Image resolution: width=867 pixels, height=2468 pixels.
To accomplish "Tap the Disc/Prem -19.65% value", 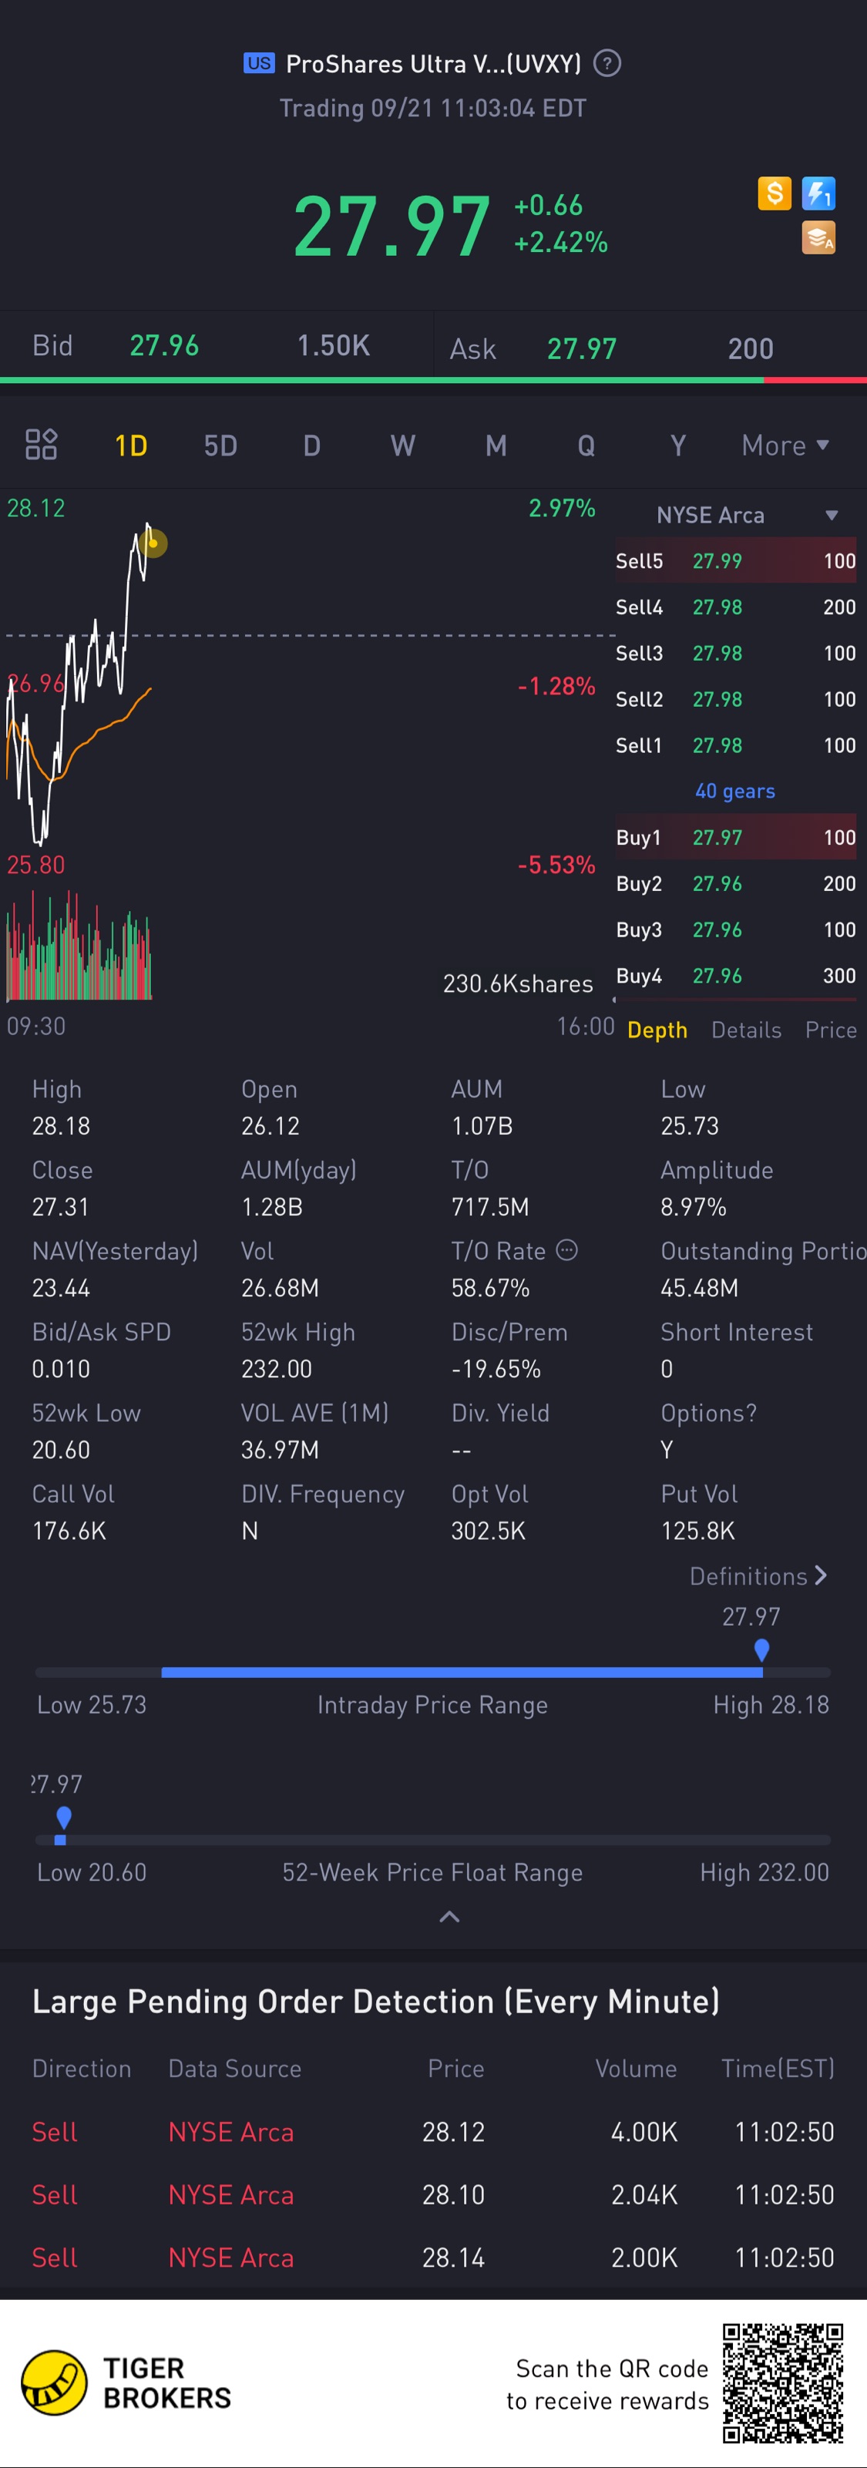I will click(496, 1369).
